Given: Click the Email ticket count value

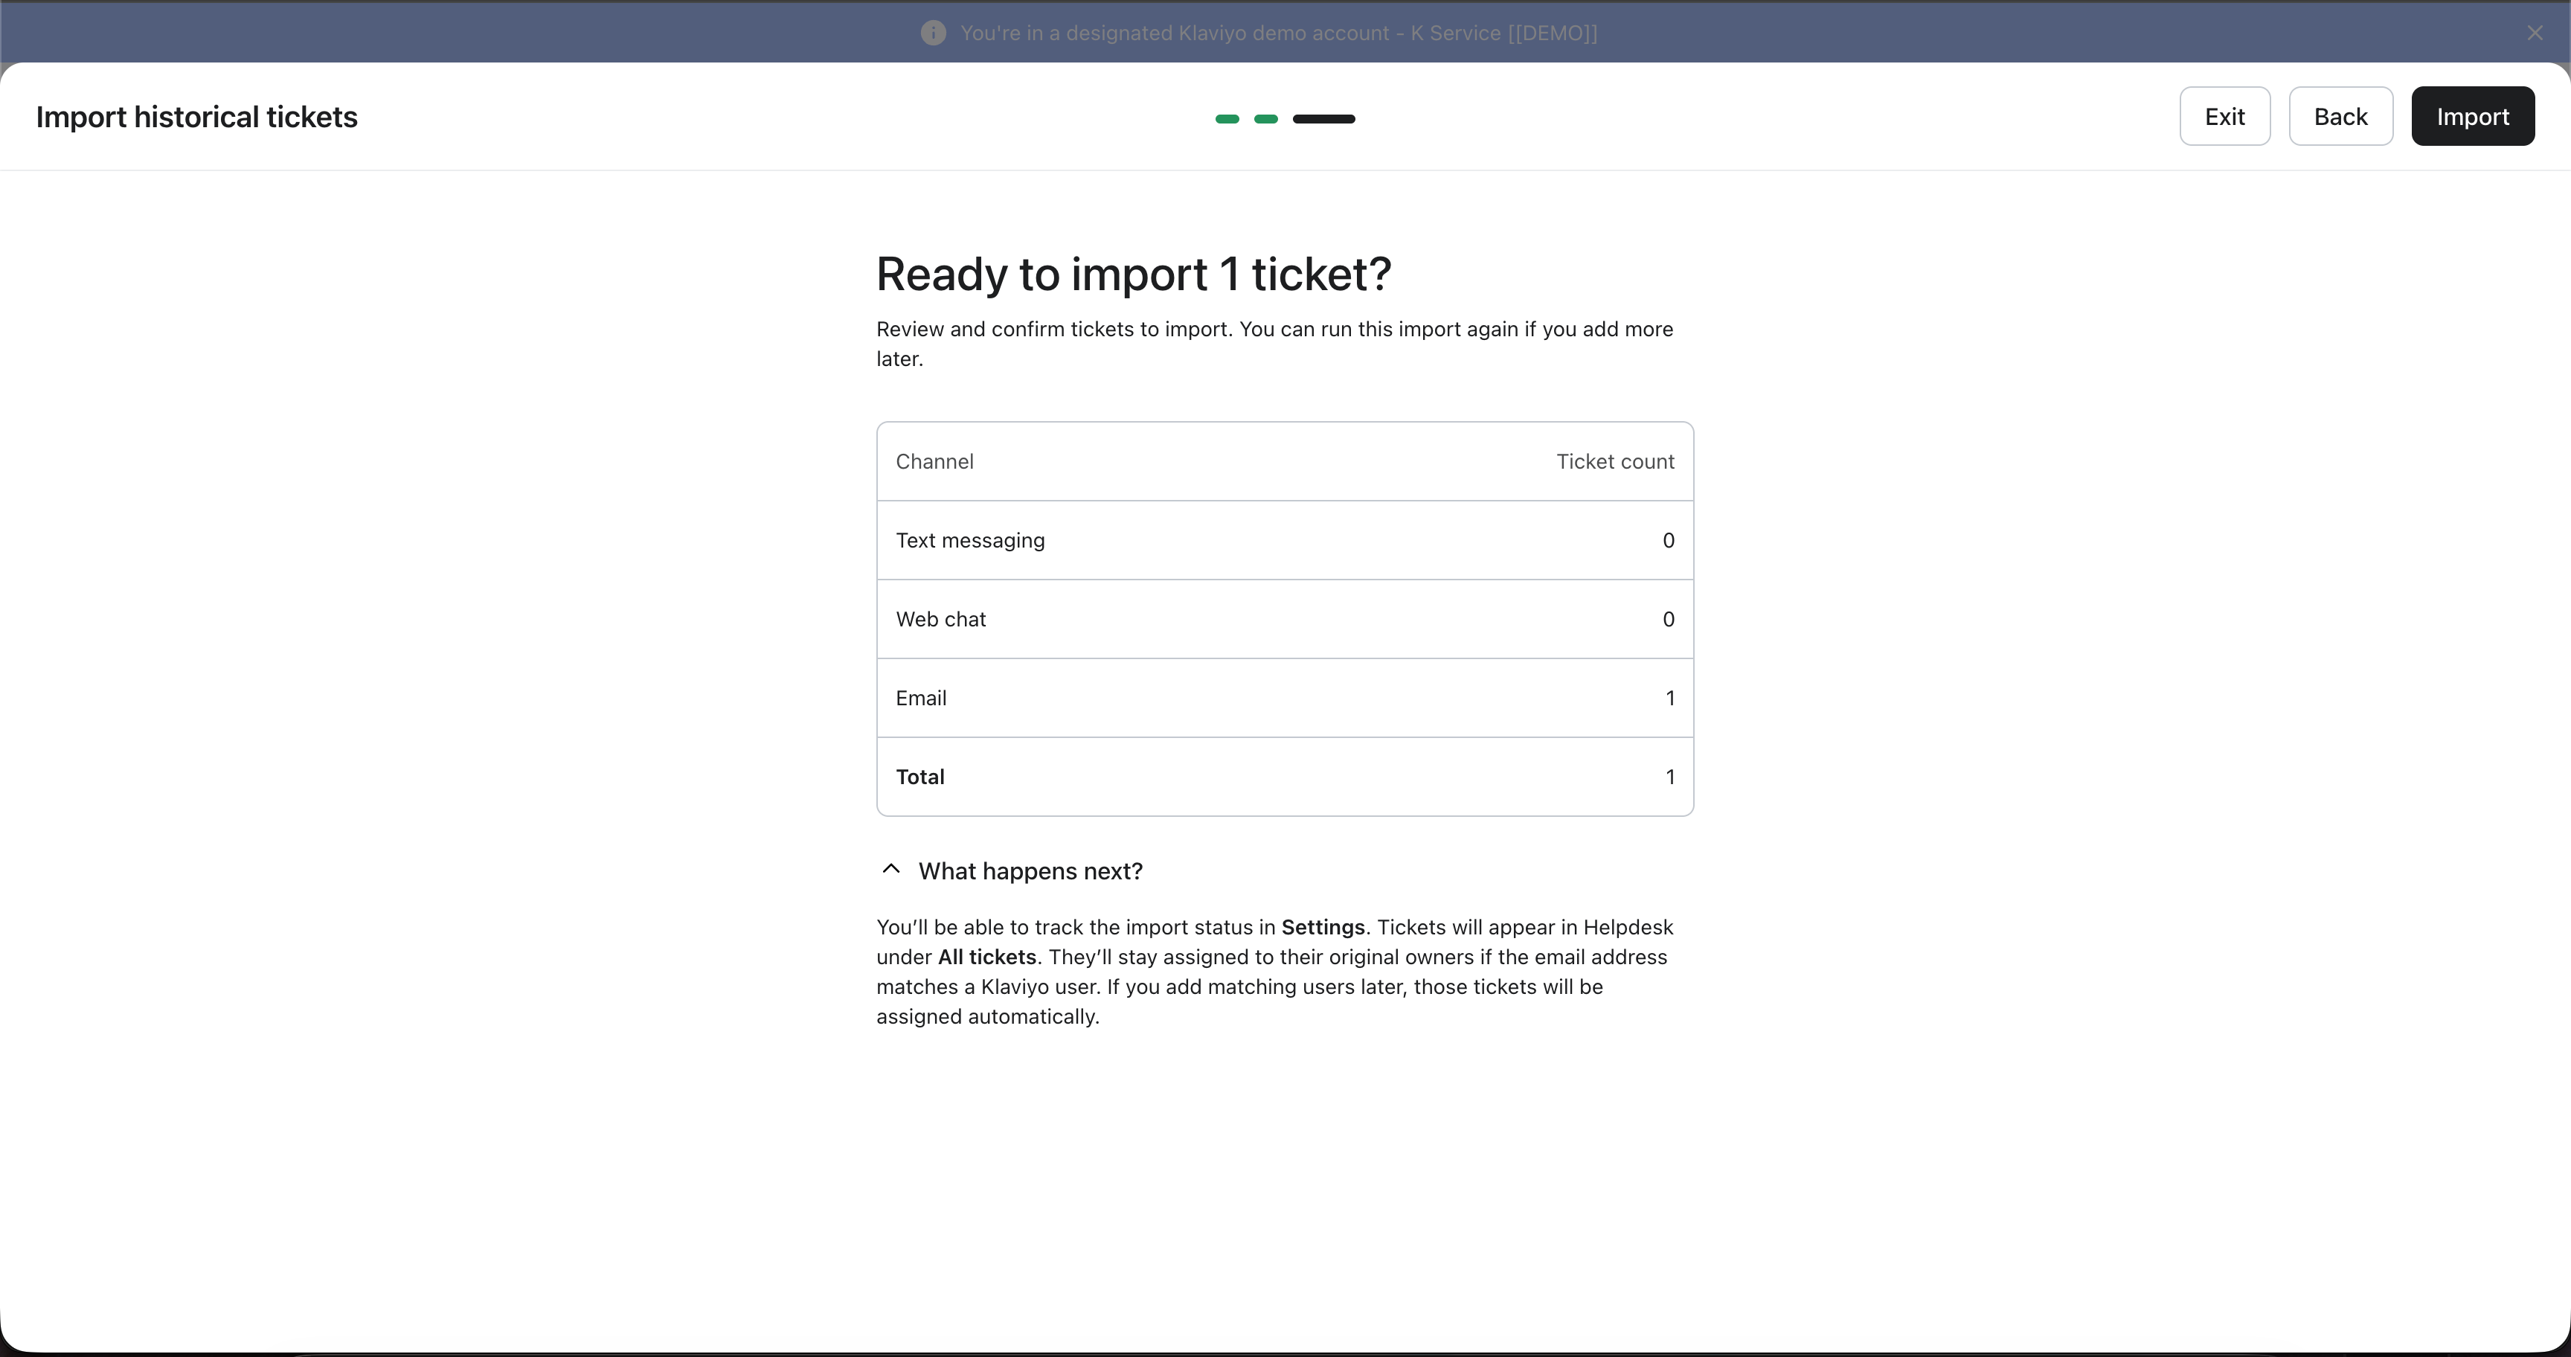Looking at the screenshot, I should click(1670, 699).
